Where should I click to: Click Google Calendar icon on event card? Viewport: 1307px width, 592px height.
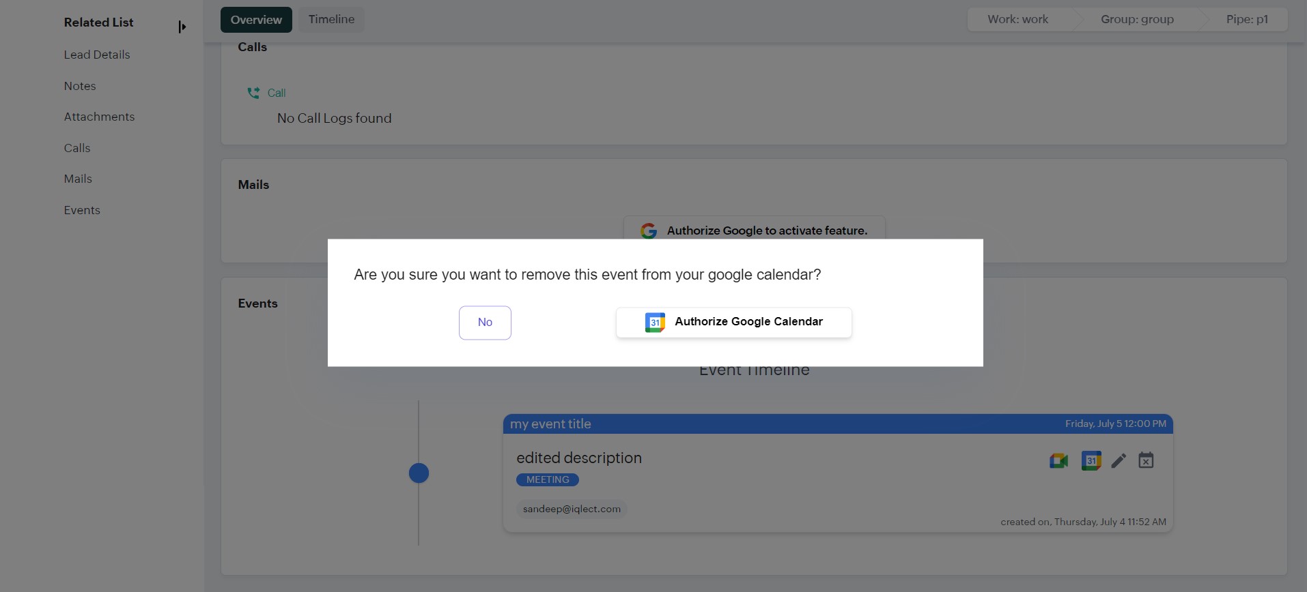pos(1091,461)
